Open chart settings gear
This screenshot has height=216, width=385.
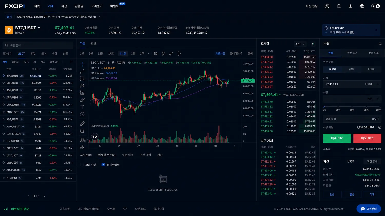click(x=179, y=53)
